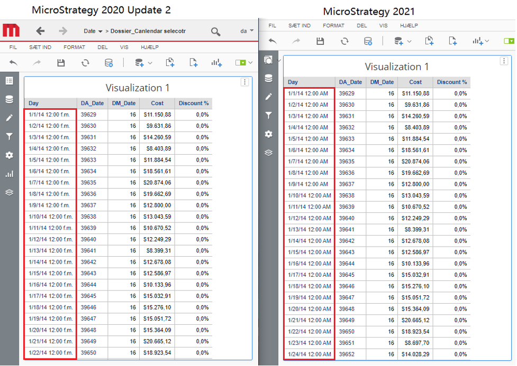517x366 pixels.
Task: Select the 1/10/14 12:00 AM Day cell
Action: pyautogui.click(x=309, y=195)
